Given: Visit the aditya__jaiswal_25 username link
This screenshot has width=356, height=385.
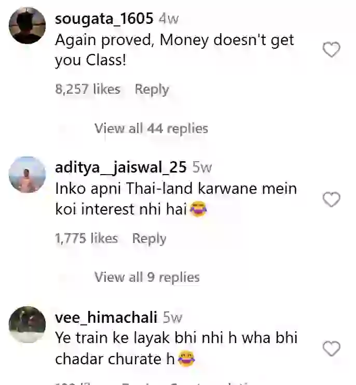Looking at the screenshot, I should pyautogui.click(x=121, y=168).
